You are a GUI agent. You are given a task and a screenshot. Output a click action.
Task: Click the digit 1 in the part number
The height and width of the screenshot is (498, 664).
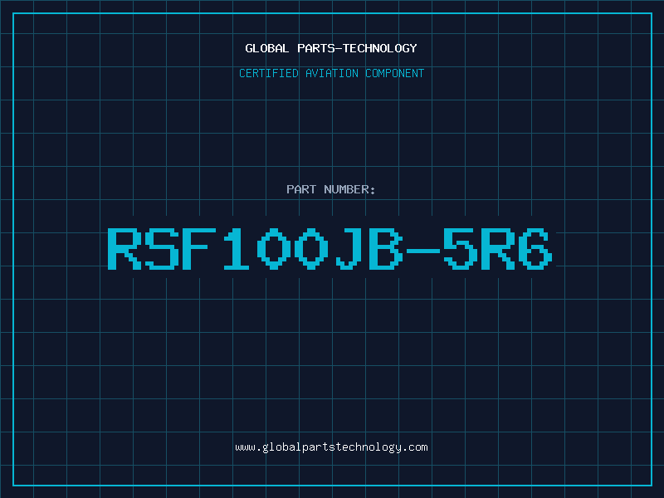pos(237,248)
